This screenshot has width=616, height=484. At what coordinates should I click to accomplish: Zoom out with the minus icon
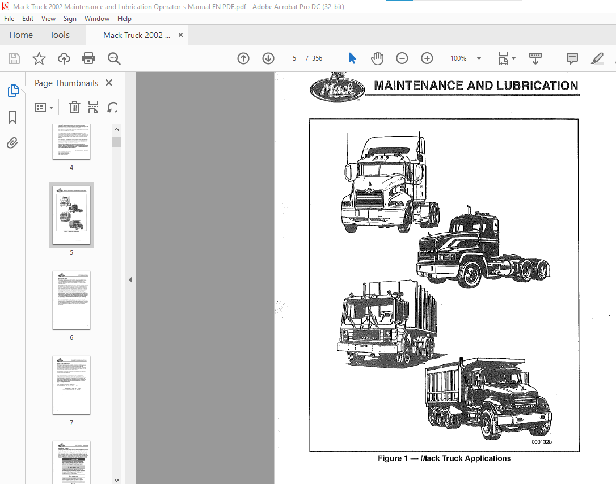pyautogui.click(x=402, y=58)
